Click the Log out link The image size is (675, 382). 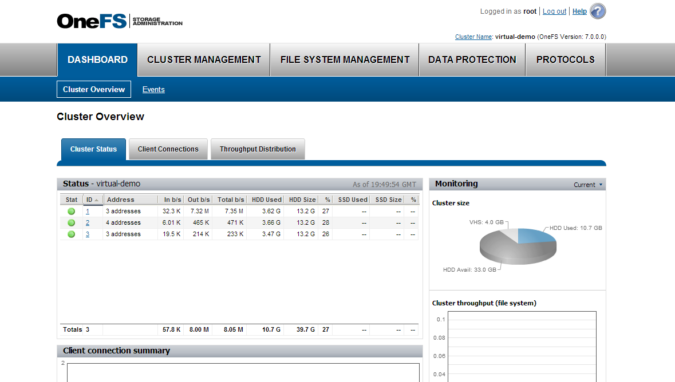pyautogui.click(x=554, y=11)
